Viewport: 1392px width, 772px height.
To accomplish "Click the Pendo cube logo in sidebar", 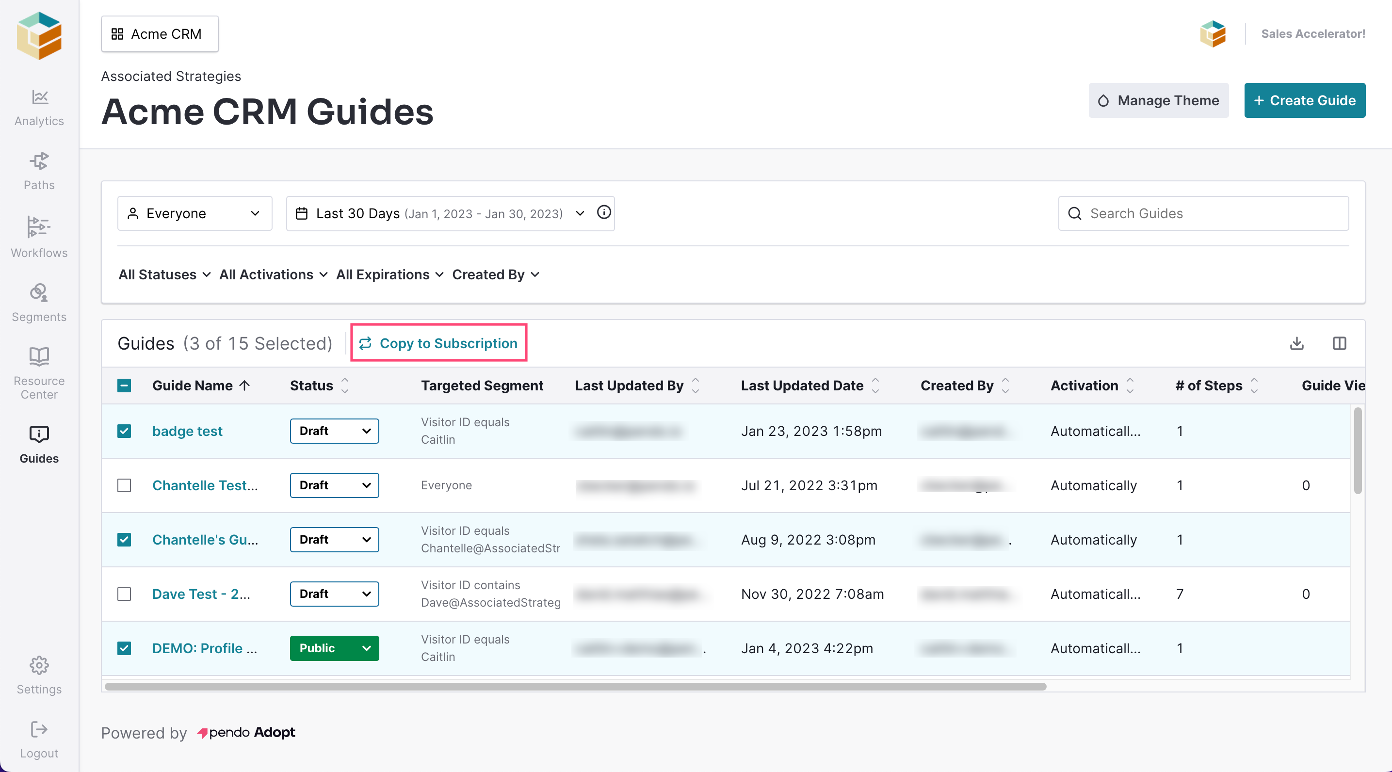I will click(x=39, y=36).
